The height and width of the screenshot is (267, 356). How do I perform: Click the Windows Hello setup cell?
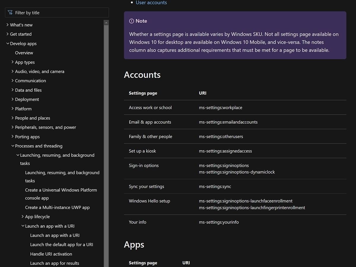coord(150,201)
